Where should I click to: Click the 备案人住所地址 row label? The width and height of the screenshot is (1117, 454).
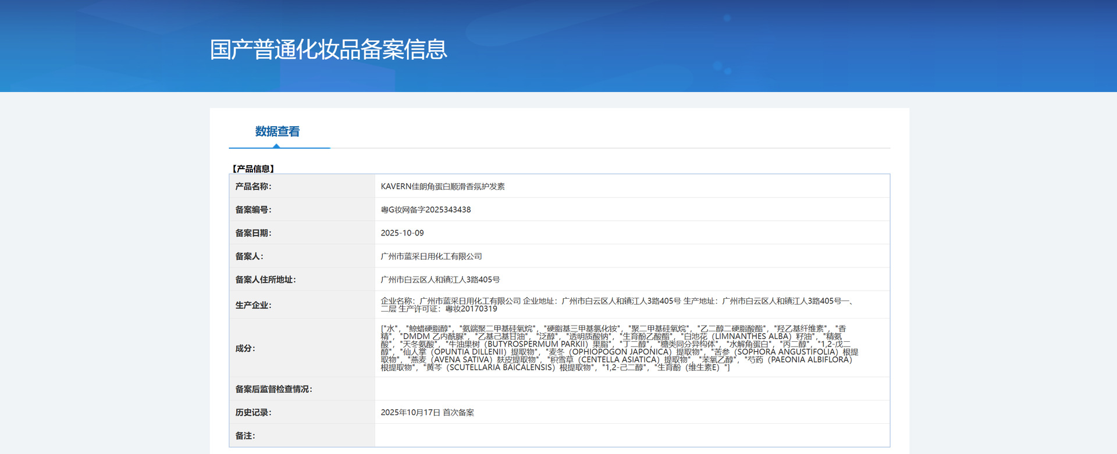[x=265, y=280]
